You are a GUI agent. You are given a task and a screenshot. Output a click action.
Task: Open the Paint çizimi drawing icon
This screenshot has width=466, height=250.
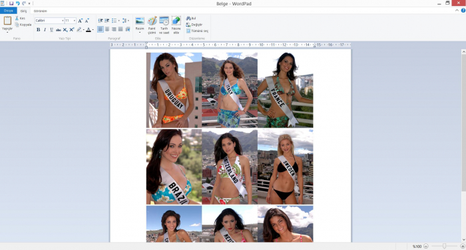click(x=152, y=21)
